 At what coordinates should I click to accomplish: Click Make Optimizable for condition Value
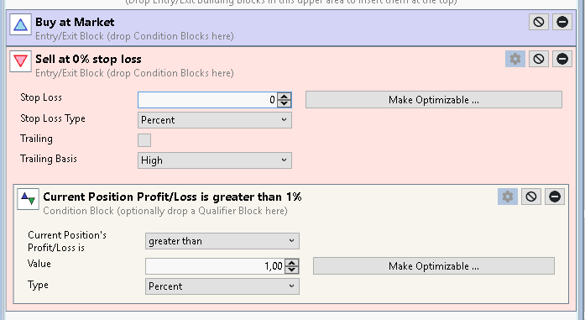click(434, 266)
